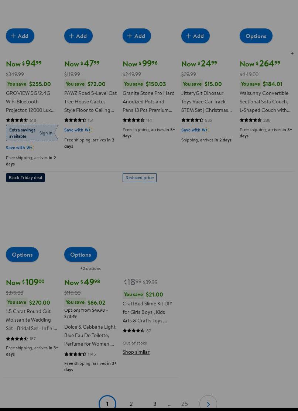Viewport: 298px width, 411px height.
Task: Add PAWZ Road cat tree to cart
Action: coord(78,36)
